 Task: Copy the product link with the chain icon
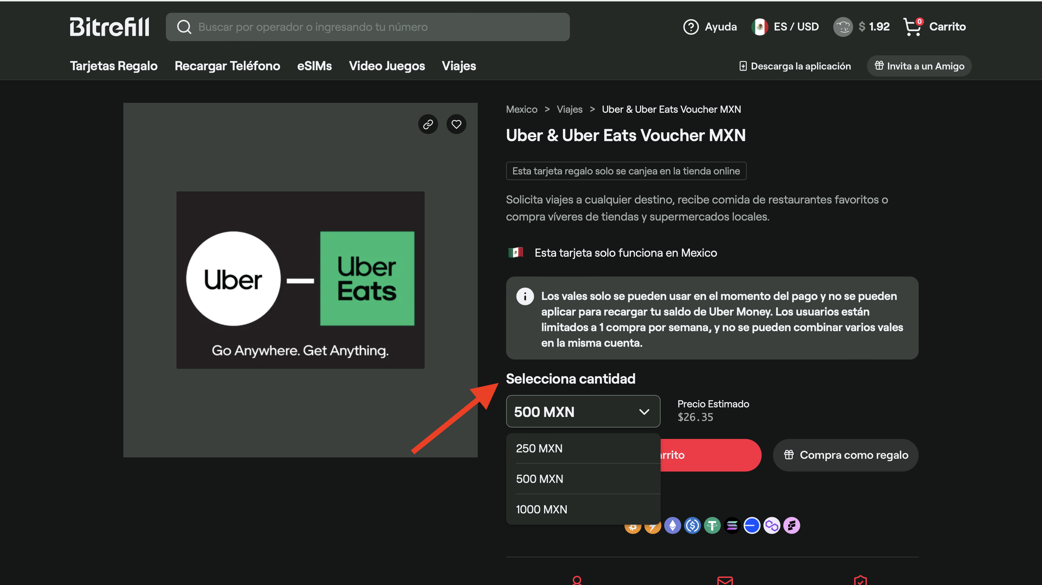pos(428,124)
